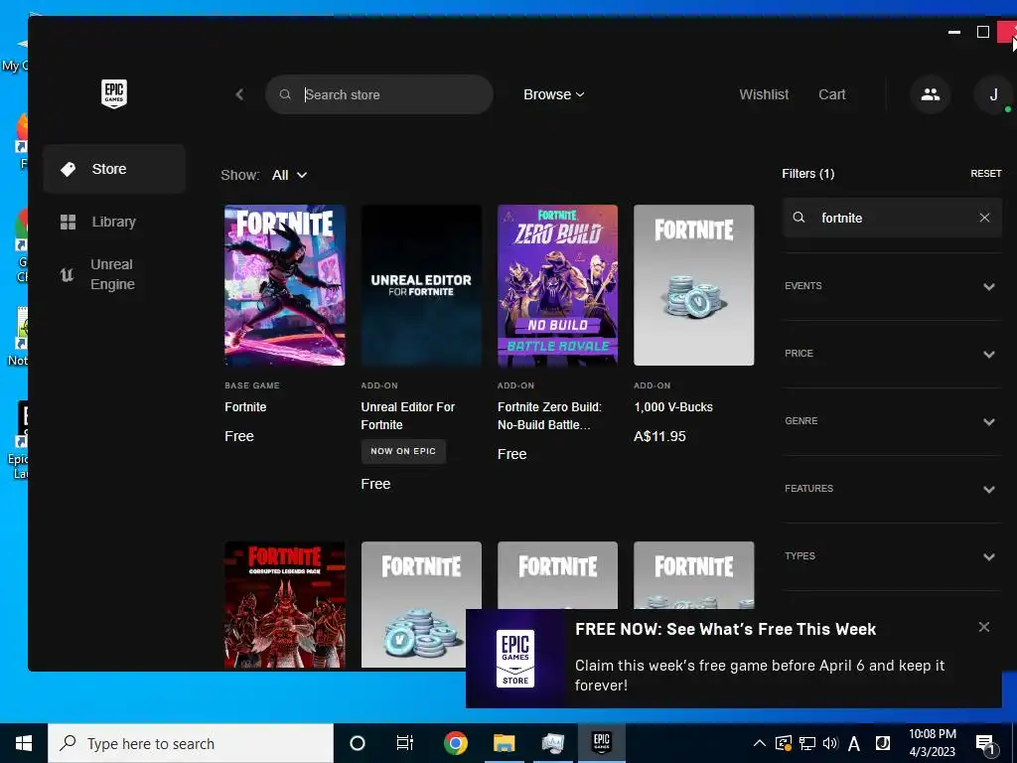Clear the fortnite filter keyword
Viewport: 1017px width, 763px height.
pyautogui.click(x=984, y=218)
